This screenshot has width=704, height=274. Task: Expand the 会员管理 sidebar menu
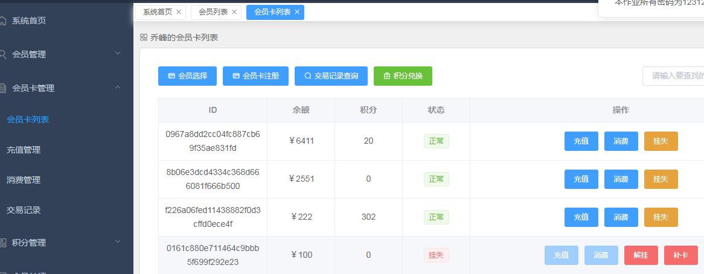coord(118,53)
